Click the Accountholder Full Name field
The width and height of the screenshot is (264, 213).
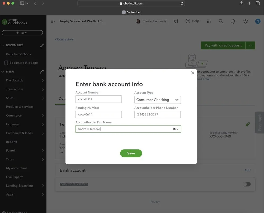(128, 129)
